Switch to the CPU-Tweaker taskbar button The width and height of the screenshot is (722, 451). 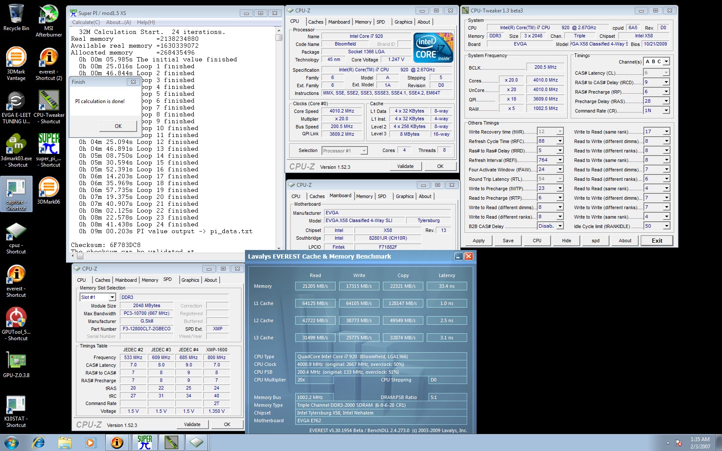tap(171, 442)
